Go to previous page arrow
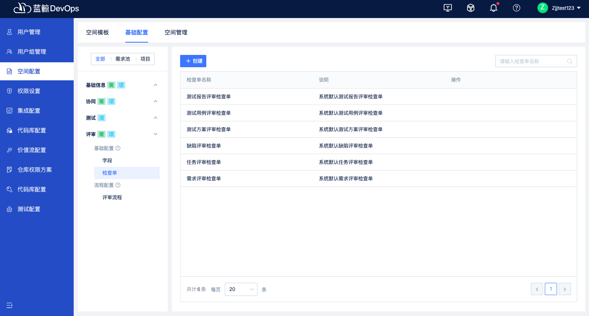The image size is (589, 316). coord(537,289)
